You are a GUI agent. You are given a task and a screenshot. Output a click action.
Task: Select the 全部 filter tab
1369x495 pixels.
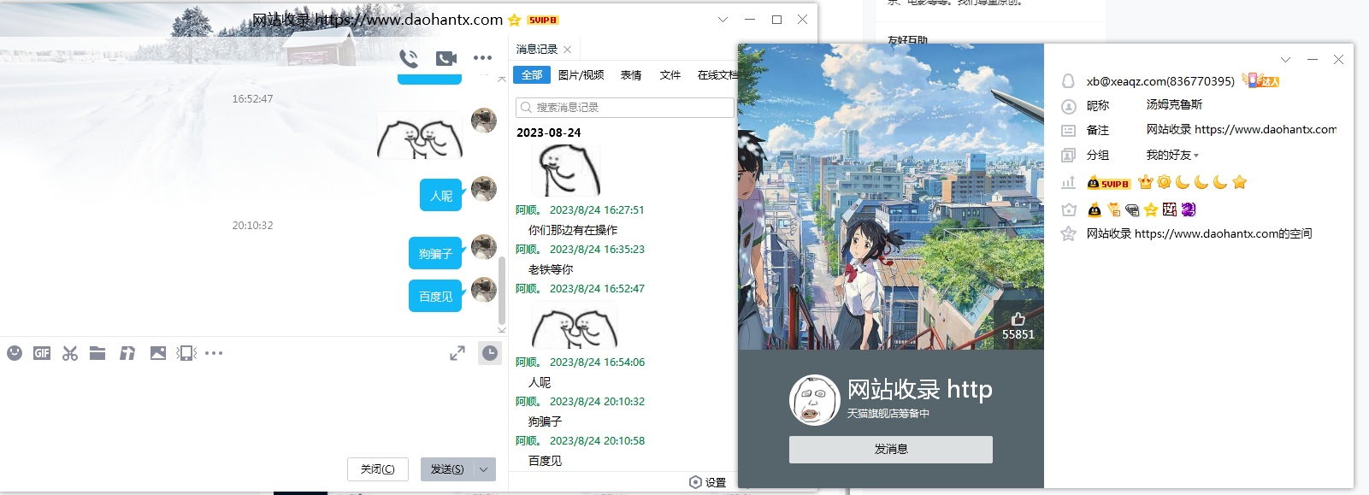(532, 75)
